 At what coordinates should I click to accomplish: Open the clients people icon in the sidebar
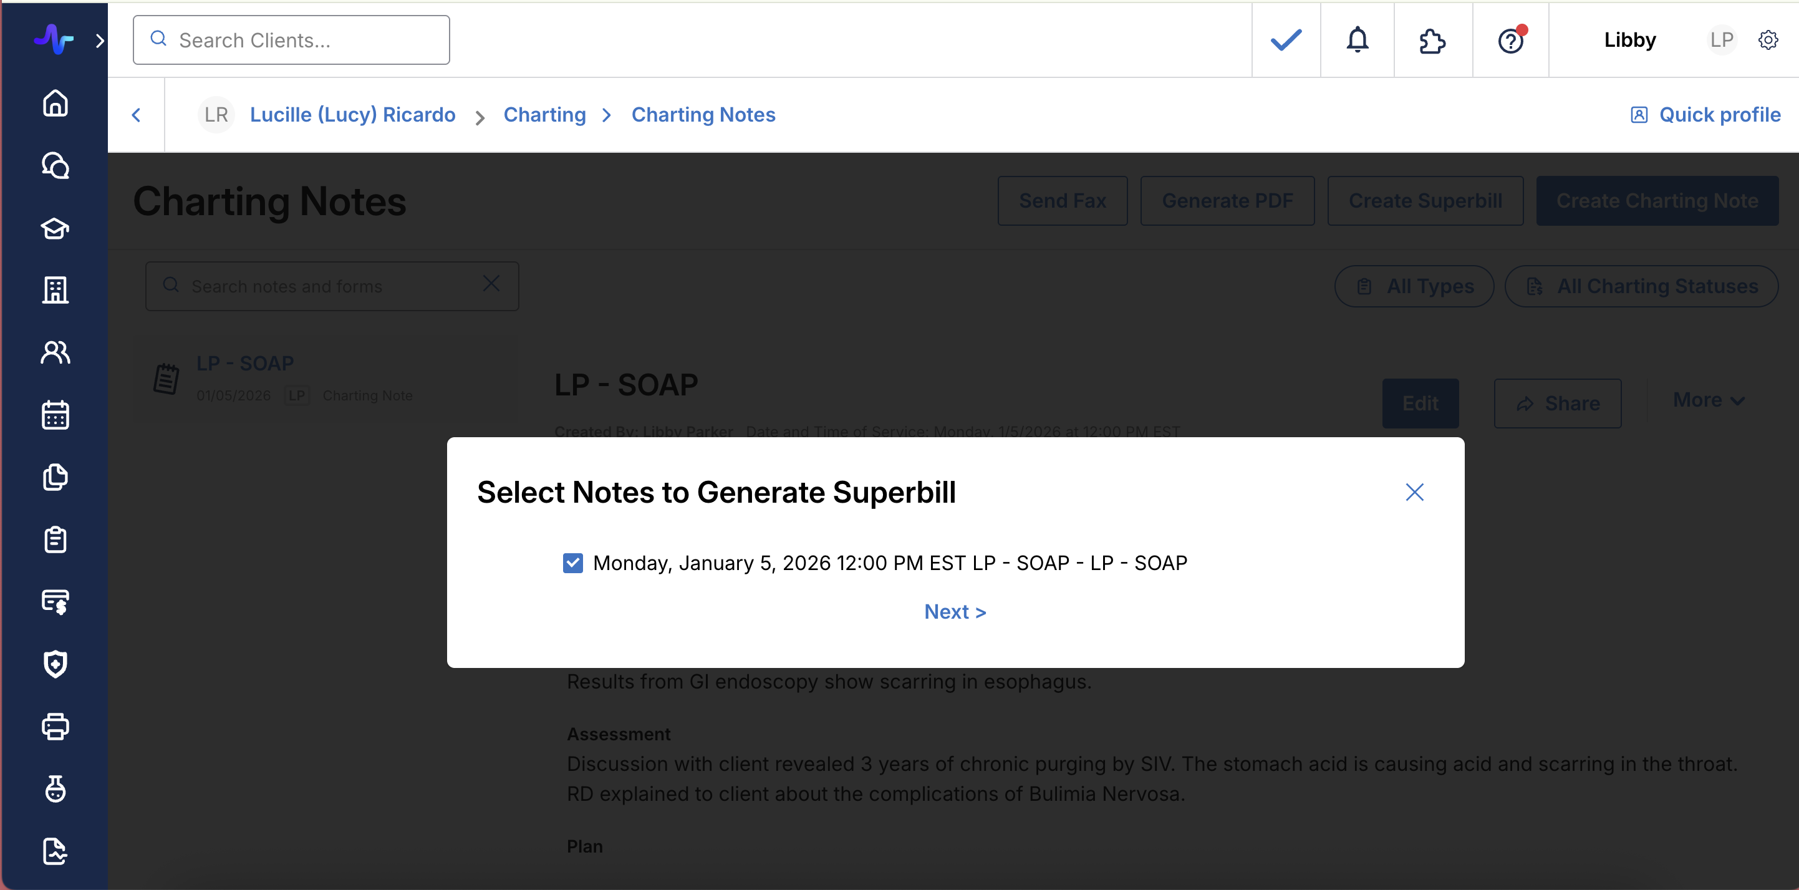[x=55, y=353]
